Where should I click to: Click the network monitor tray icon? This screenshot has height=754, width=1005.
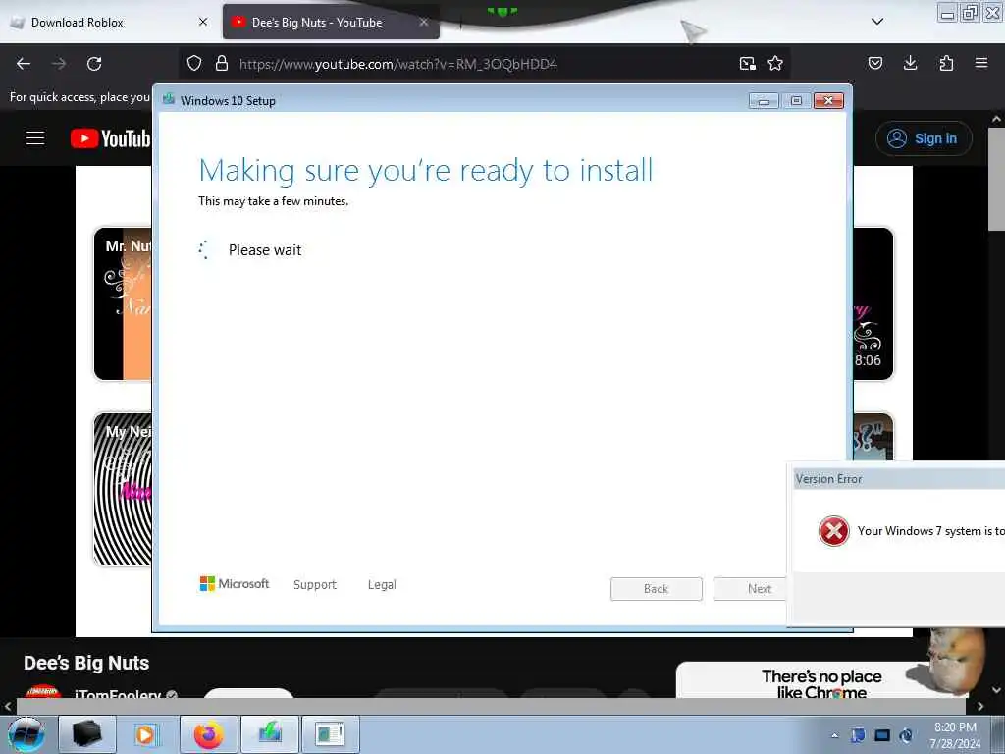[x=882, y=735]
